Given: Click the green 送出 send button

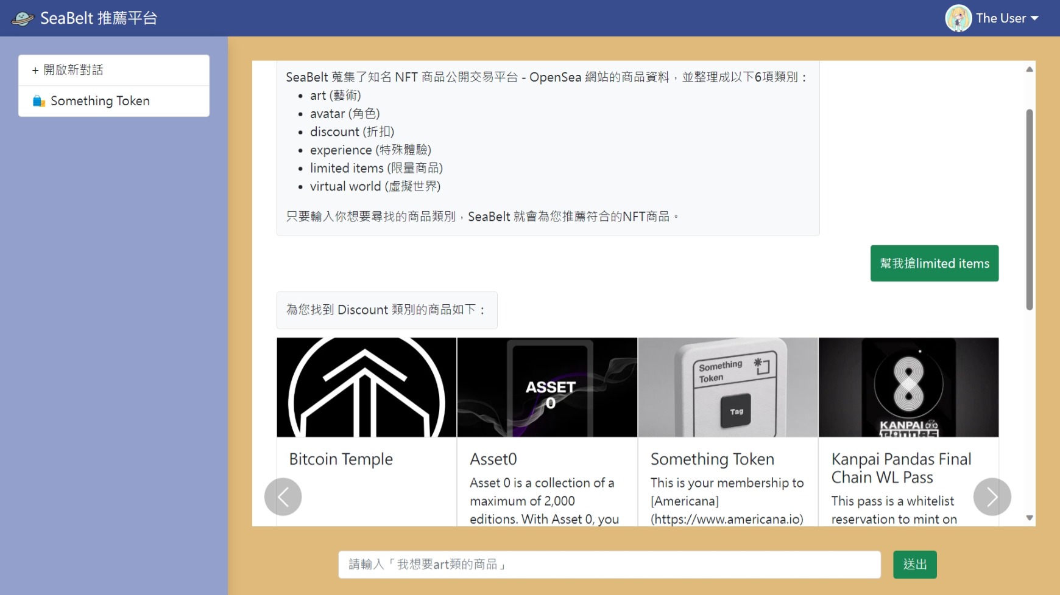Looking at the screenshot, I should point(915,565).
